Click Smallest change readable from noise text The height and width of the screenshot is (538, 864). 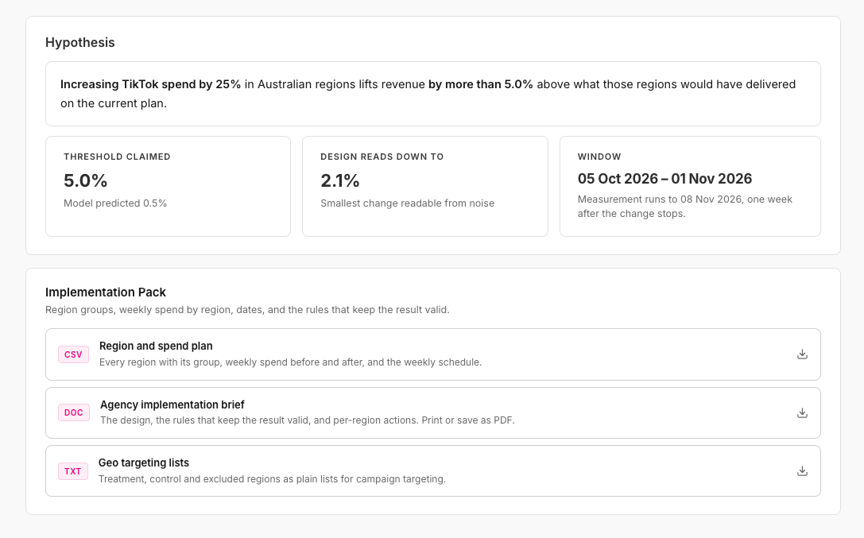(407, 203)
